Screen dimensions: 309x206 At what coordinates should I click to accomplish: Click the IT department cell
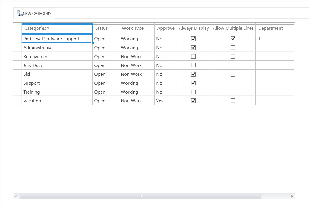tap(275, 39)
